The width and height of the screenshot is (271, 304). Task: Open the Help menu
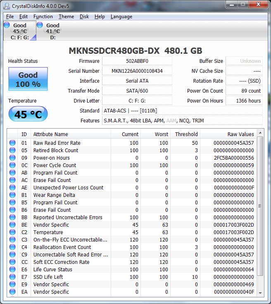pyautogui.click(x=100, y=17)
